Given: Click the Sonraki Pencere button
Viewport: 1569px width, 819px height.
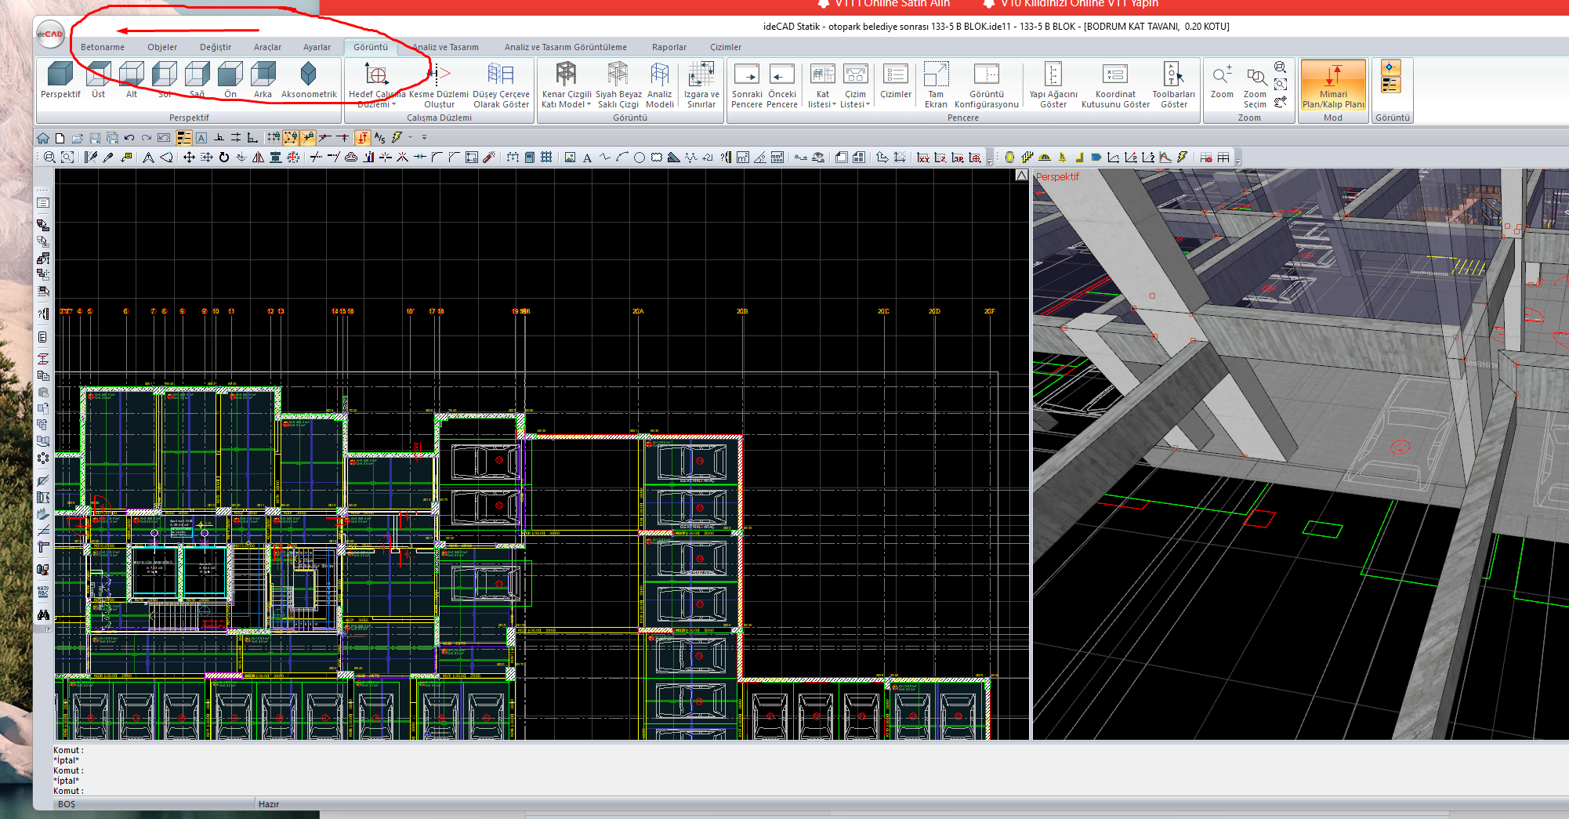Looking at the screenshot, I should coord(746,75).
